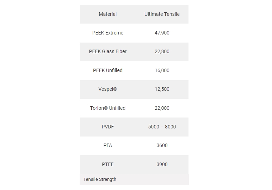This screenshot has width=272, height=190.
Task: Click the 5000 – 8000 range value
Action: [x=162, y=127]
